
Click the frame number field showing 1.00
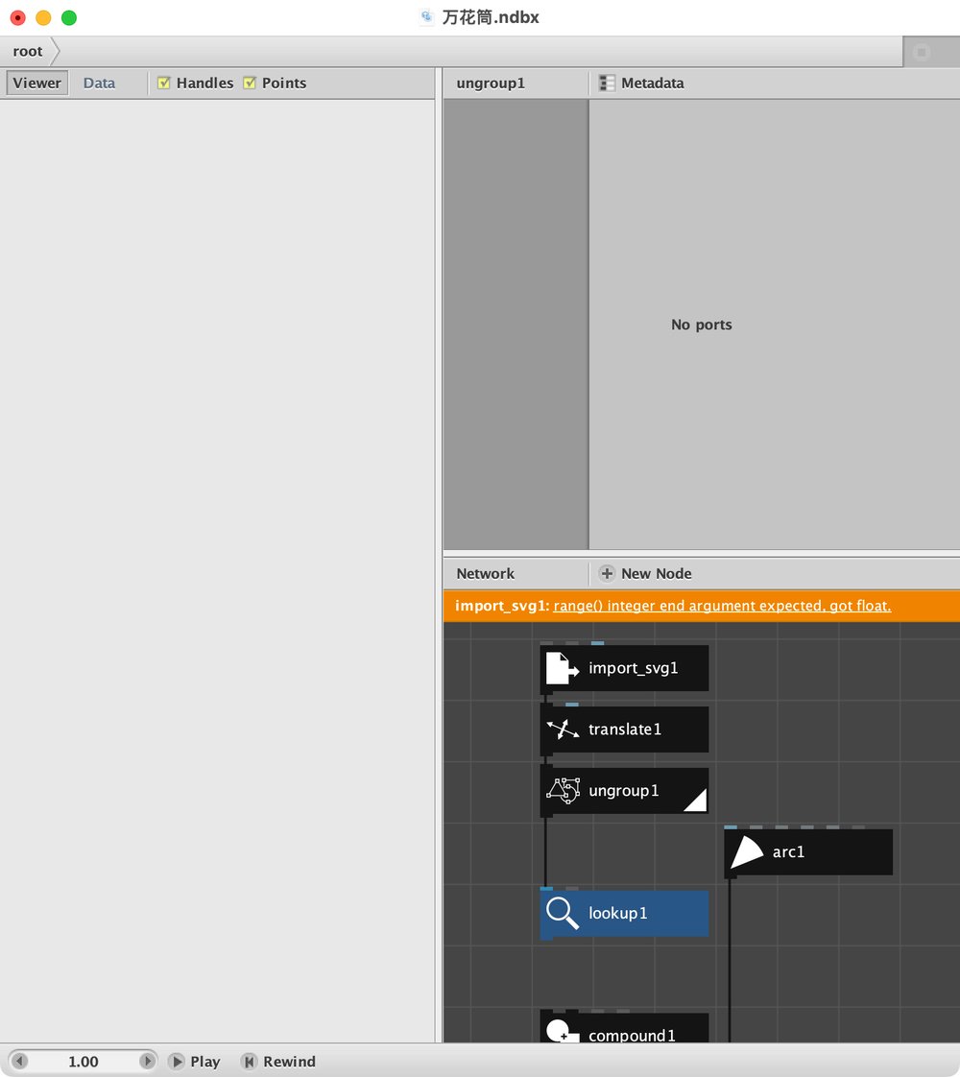click(84, 1062)
